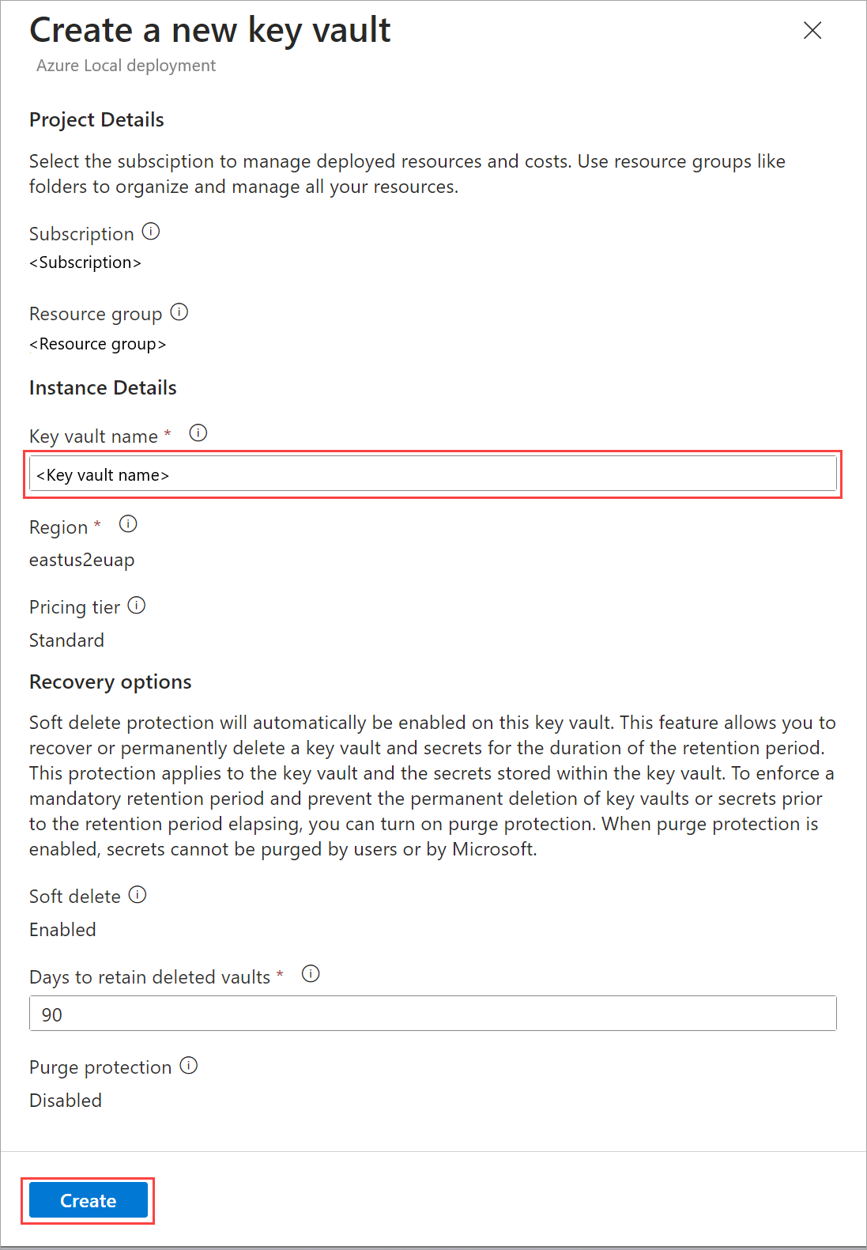Click the Resource group info icon
The width and height of the screenshot is (867, 1250).
coord(179,312)
